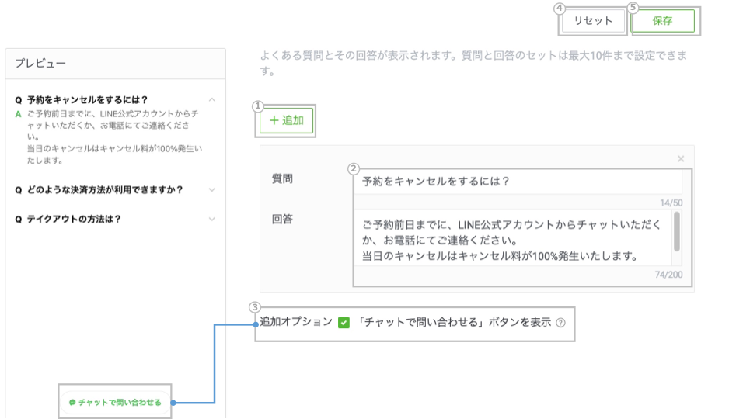This screenshot has width=729, height=419.
Task: Click the answer box scrollbar
Action: (677, 231)
